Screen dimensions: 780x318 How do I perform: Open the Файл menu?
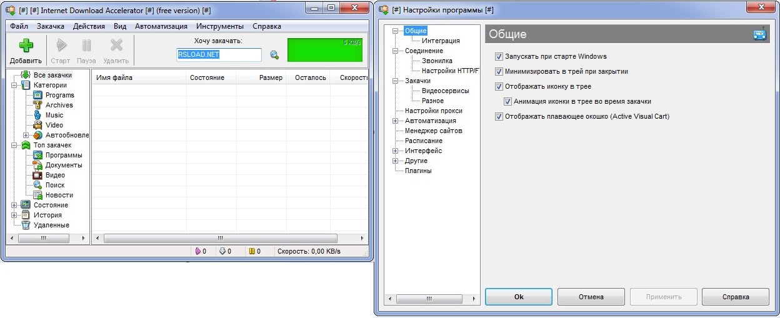pyautogui.click(x=19, y=26)
